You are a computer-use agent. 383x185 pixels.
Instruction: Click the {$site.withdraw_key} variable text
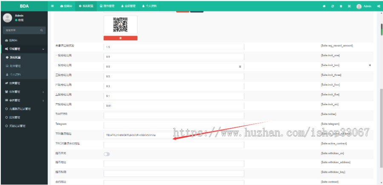point(333,172)
